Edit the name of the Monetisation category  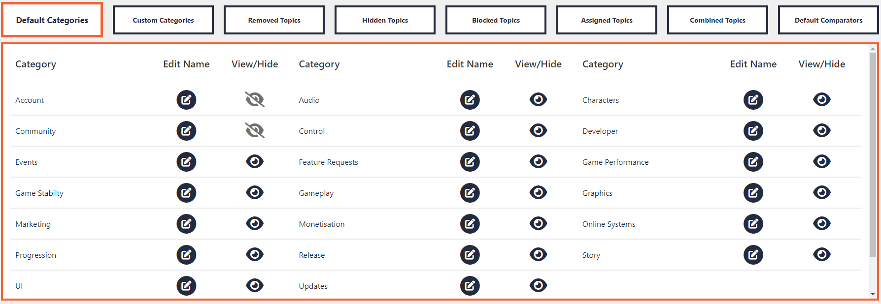[470, 224]
